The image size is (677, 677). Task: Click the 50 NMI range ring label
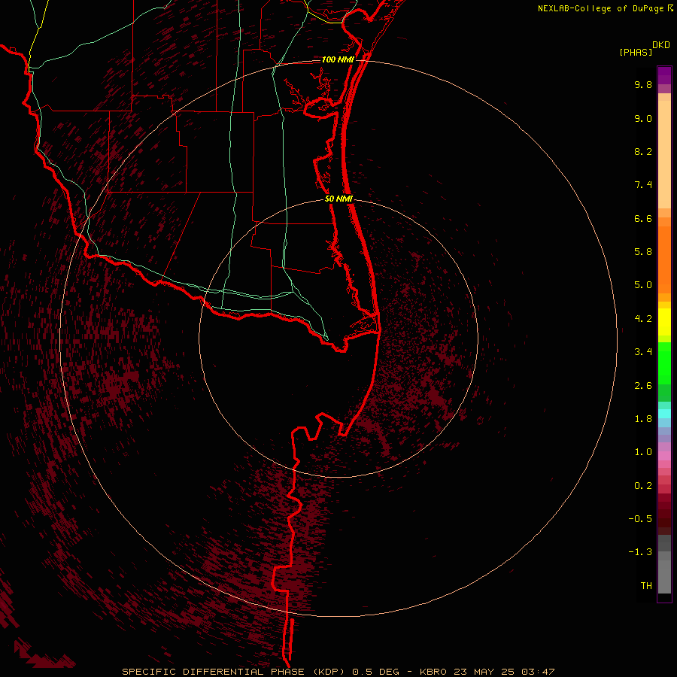coord(338,199)
